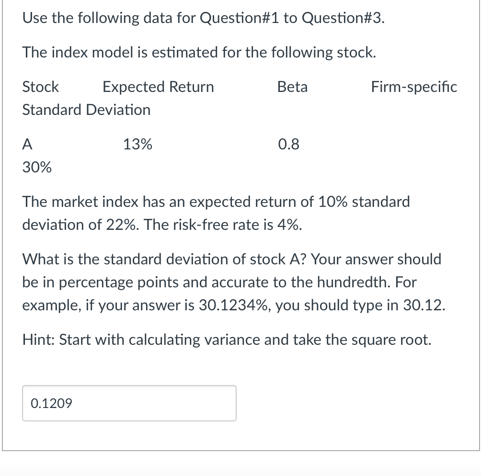This screenshot has width=481, height=476.
Task: Select stock label "A" in the table
Action: click(28, 144)
